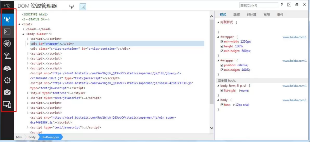310x142 pixels.
Task: Uncheck the list-style none property
Action: coord(222,91)
